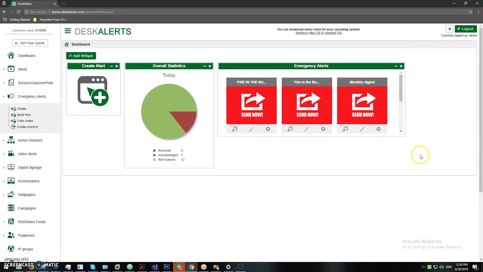Viewport: 483px width, 272px height.
Task: Click the Screensavers lock icon
Action: point(11,181)
